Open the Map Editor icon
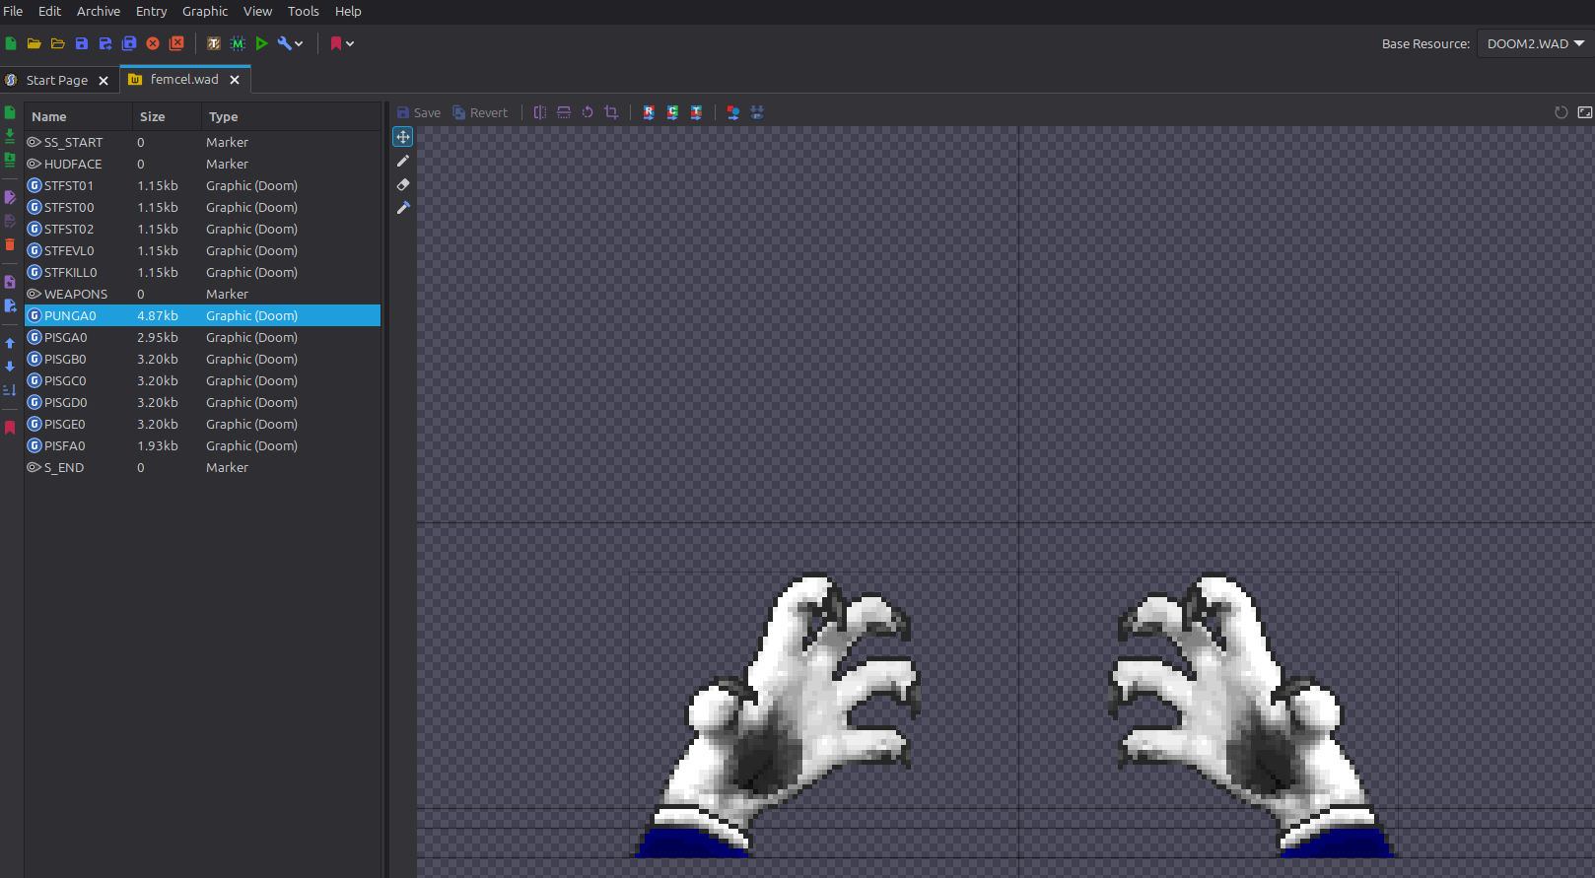The height and width of the screenshot is (878, 1595). point(238,43)
